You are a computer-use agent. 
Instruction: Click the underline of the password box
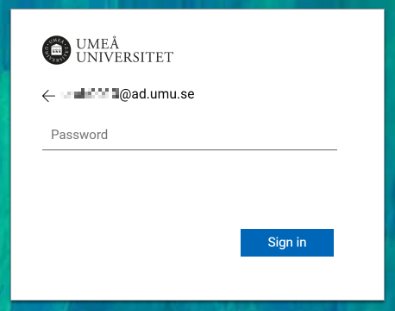[x=190, y=149]
